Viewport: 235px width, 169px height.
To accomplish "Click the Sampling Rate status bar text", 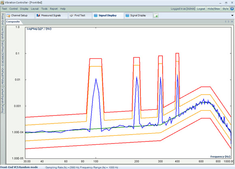I will tap(82, 167).
